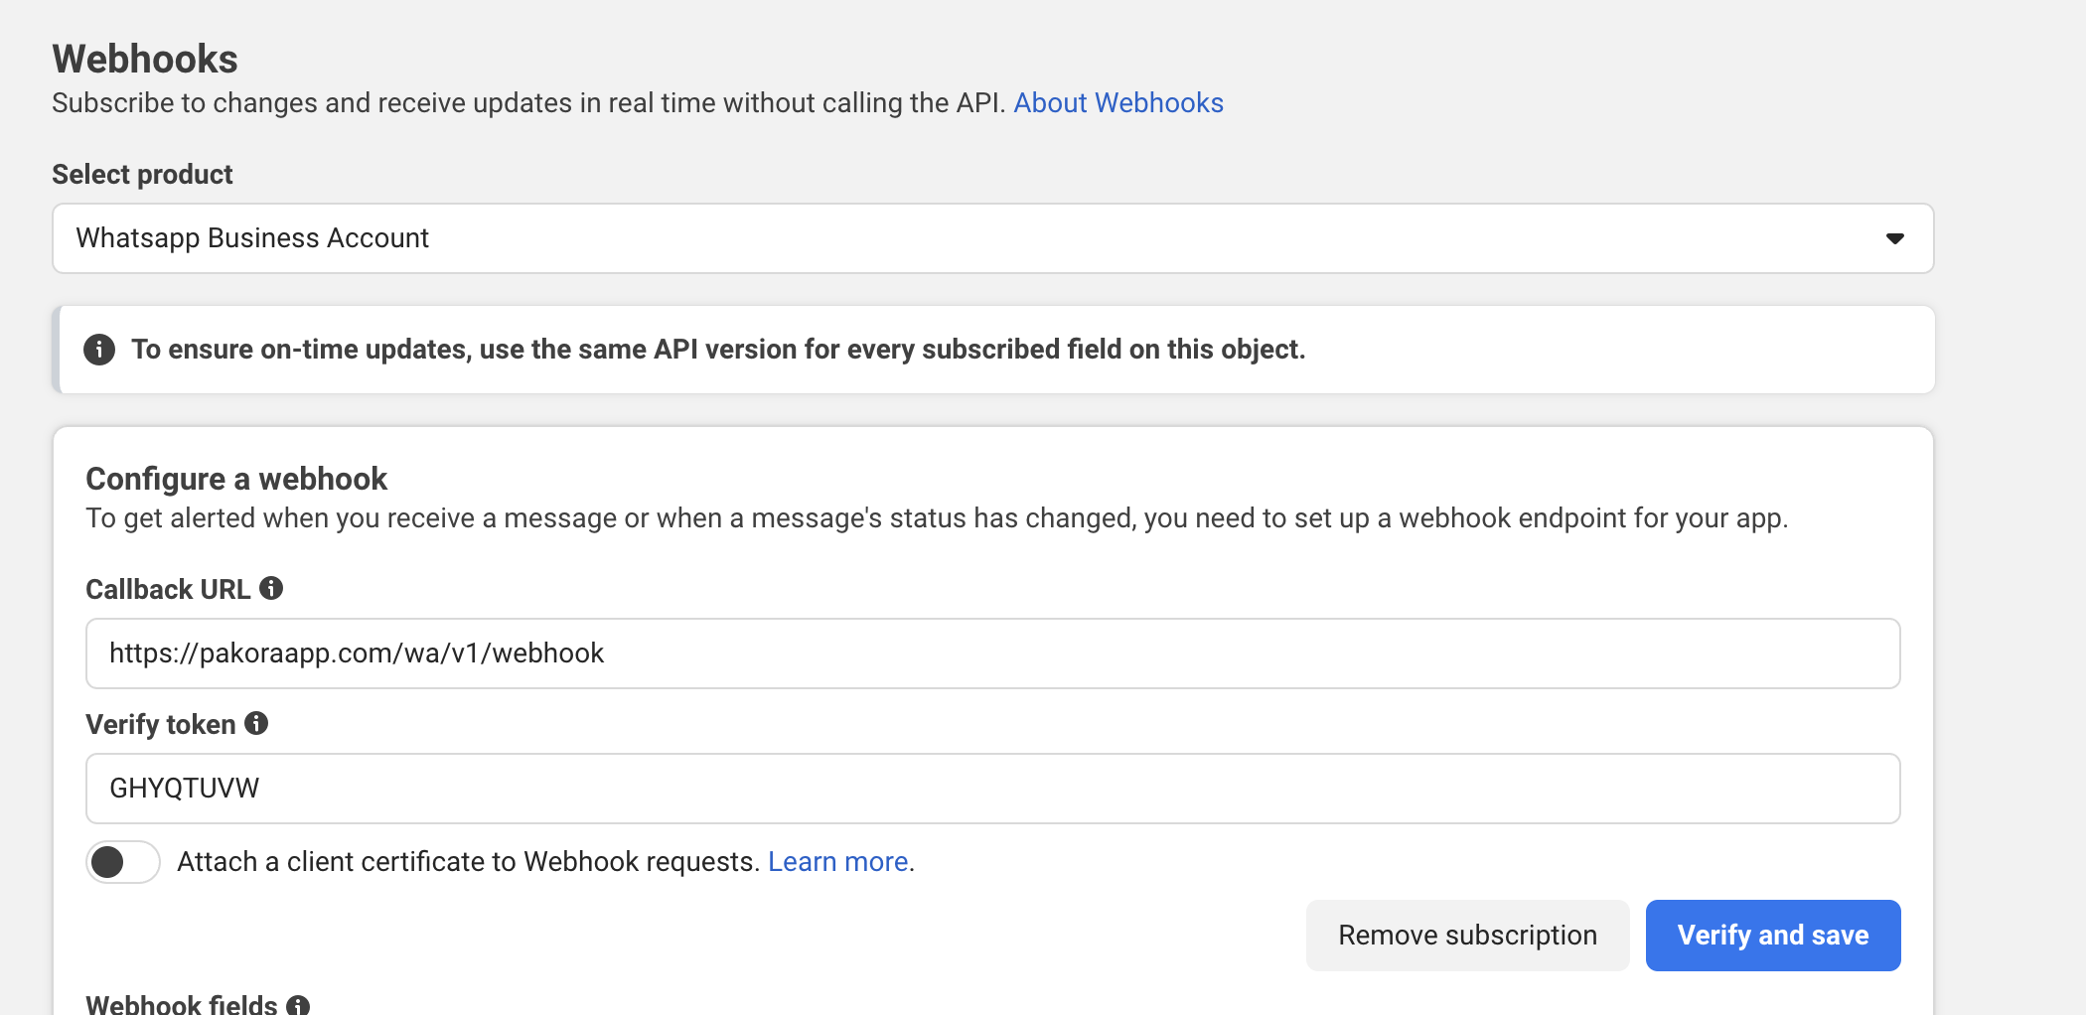The width and height of the screenshot is (2086, 1015).
Task: Click the Webhooks page title
Action: (x=145, y=59)
